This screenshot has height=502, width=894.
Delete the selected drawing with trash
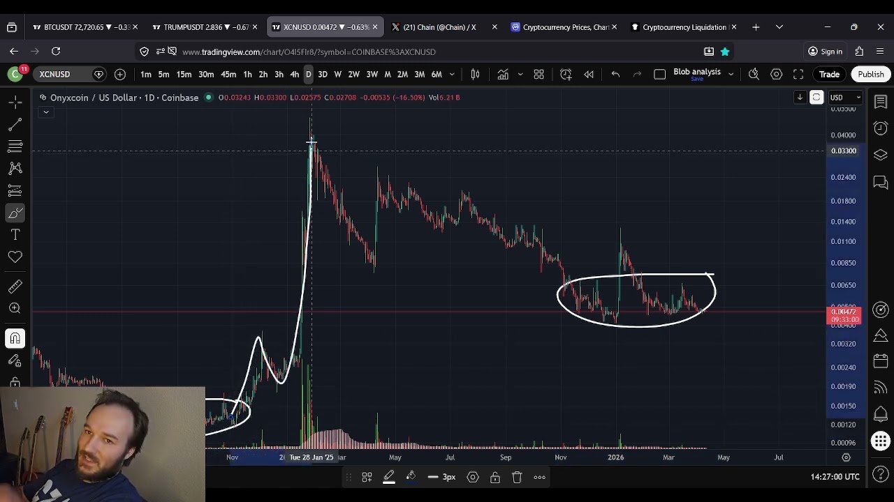(x=517, y=478)
